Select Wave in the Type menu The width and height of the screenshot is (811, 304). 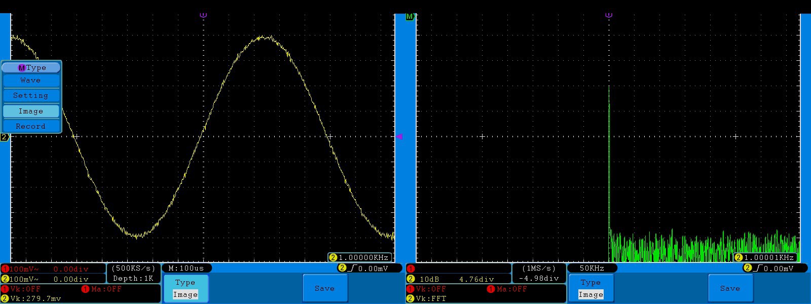tap(31, 81)
